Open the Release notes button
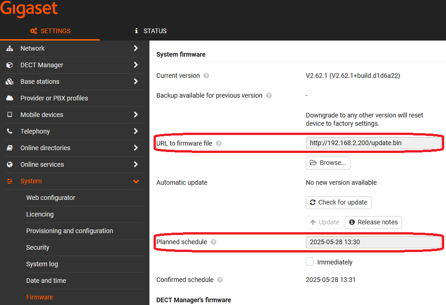 click(x=373, y=223)
